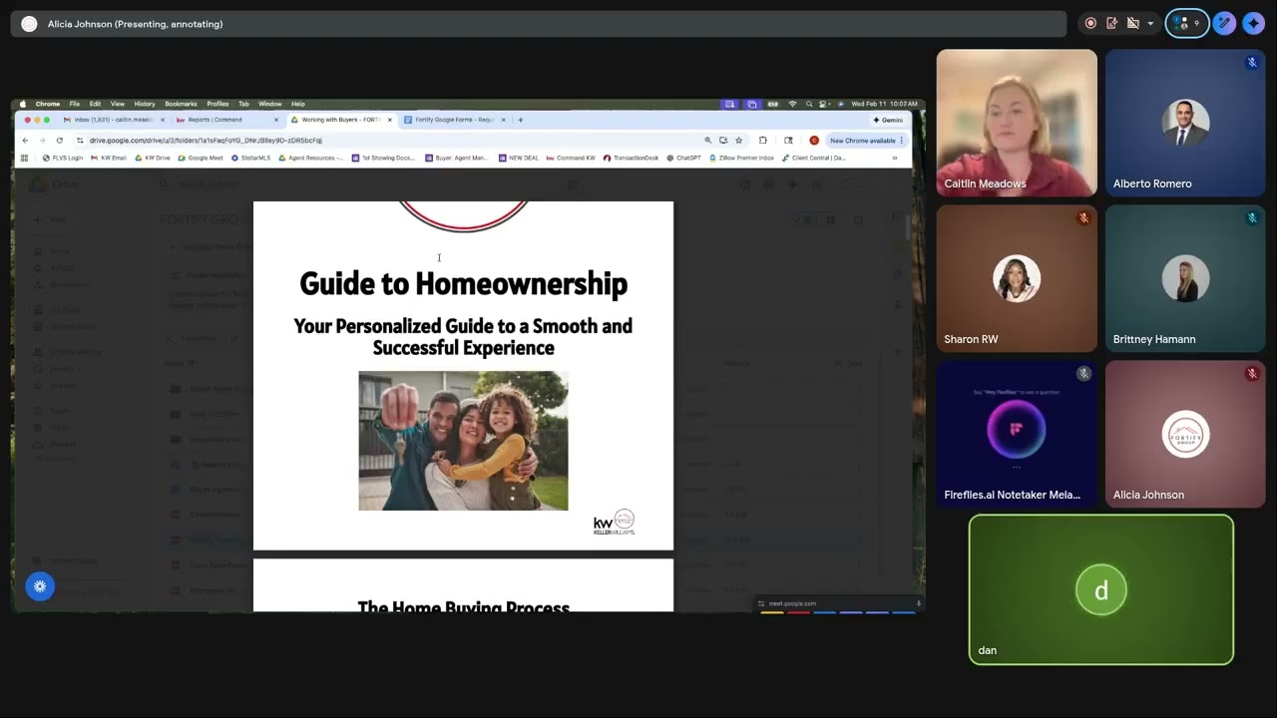
Task: Select Caitlin Meadows video tile
Action: (1017, 123)
